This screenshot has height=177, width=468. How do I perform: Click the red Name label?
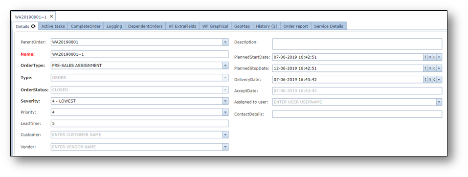click(x=27, y=54)
